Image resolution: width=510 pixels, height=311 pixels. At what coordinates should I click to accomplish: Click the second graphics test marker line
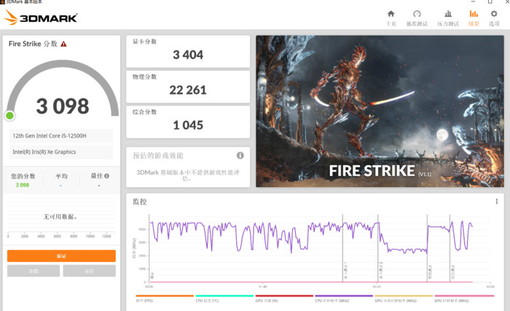(377, 248)
